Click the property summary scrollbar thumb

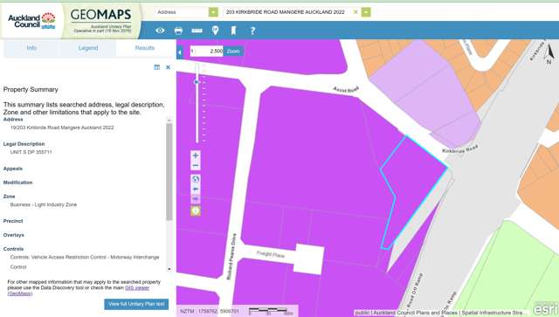(x=169, y=171)
